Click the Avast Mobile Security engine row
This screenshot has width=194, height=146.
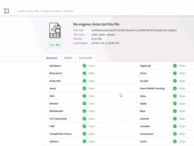[x=152, y=88]
